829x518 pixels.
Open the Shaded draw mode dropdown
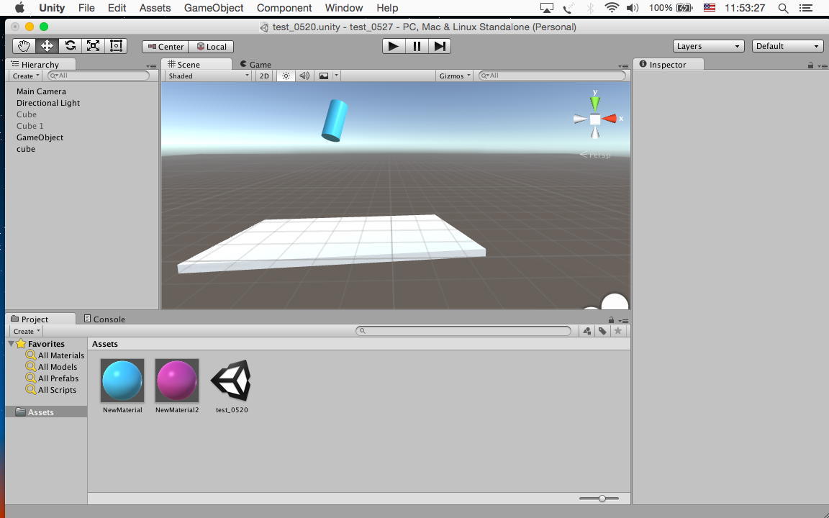click(208, 76)
